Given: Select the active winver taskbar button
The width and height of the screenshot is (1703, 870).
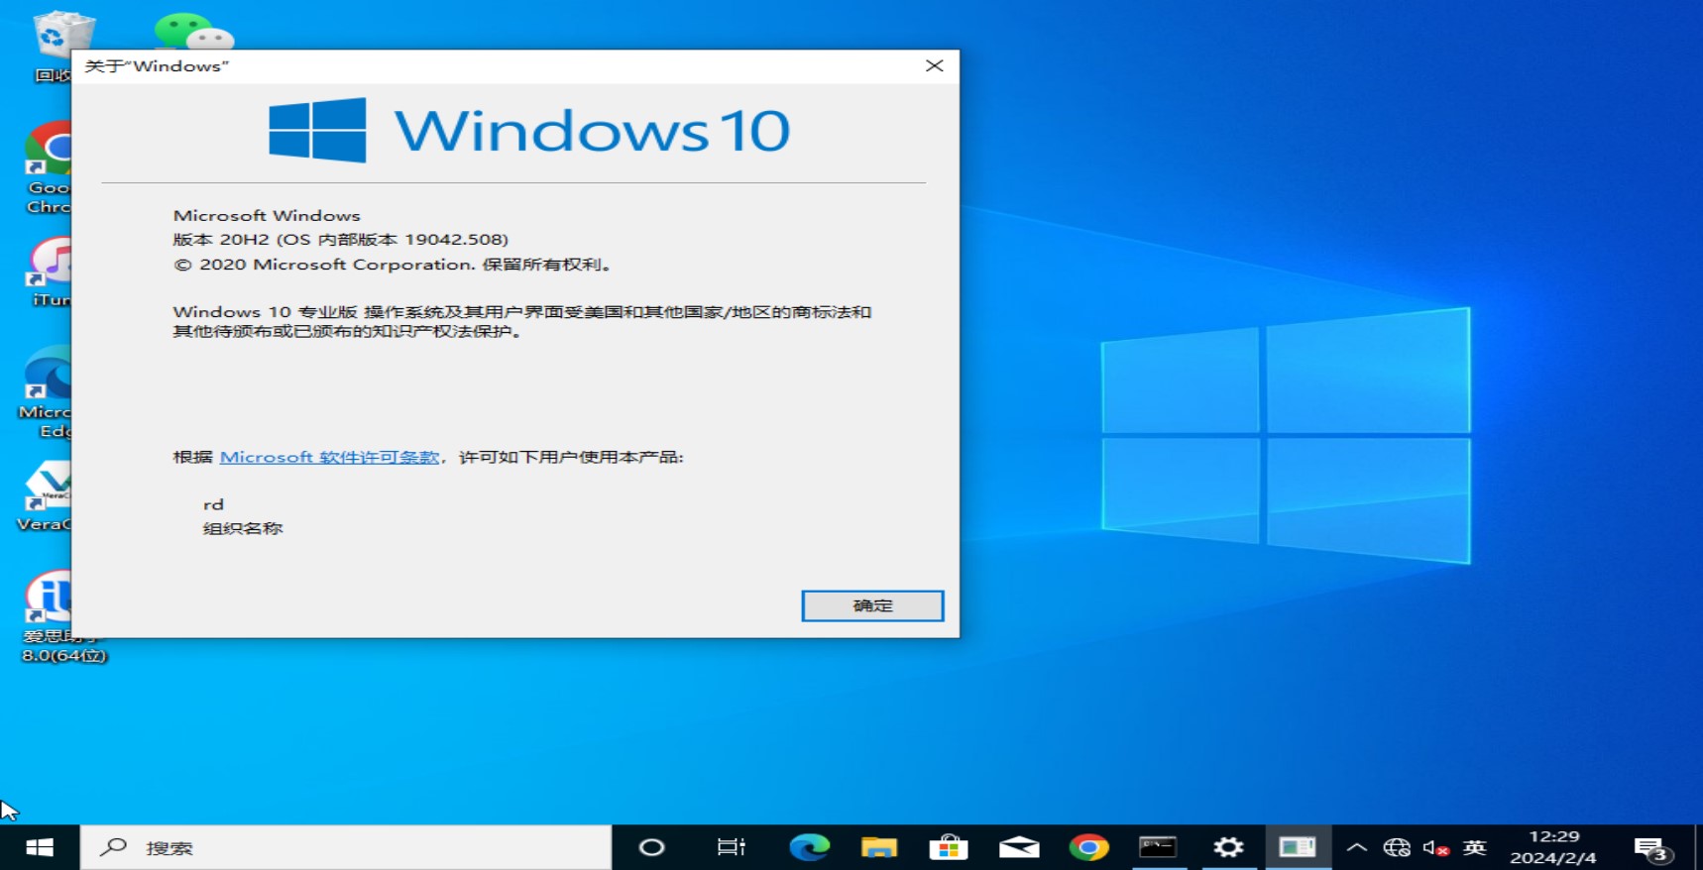Looking at the screenshot, I should point(1298,847).
